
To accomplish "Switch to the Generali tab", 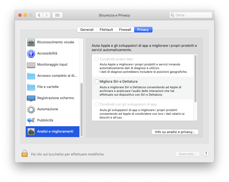I will point(87,30).
